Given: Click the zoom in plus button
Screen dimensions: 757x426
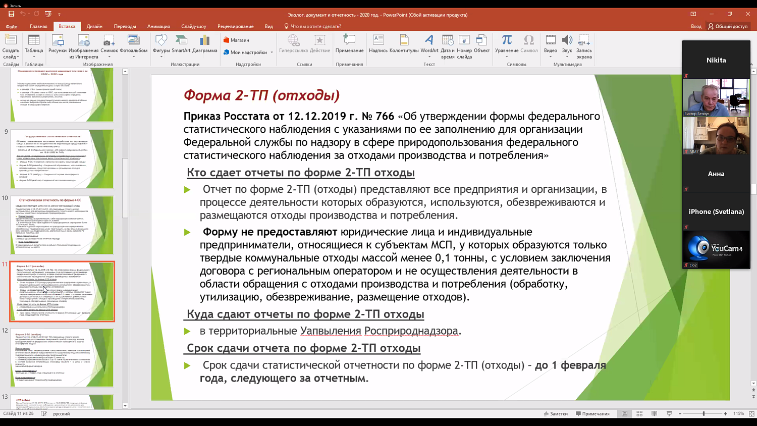Looking at the screenshot, I should [725, 413].
